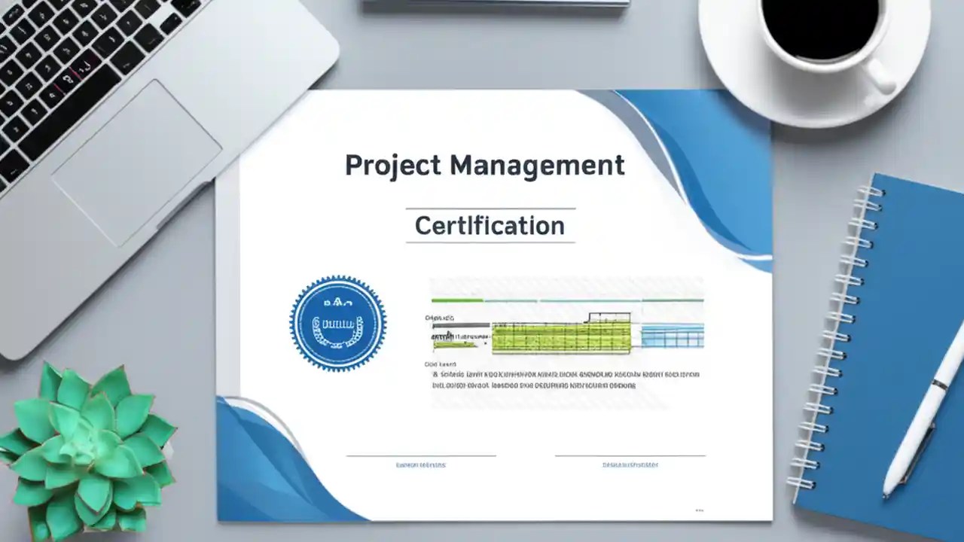This screenshot has width=964, height=542.
Task: Click the right signature line label
Action: tap(630, 464)
